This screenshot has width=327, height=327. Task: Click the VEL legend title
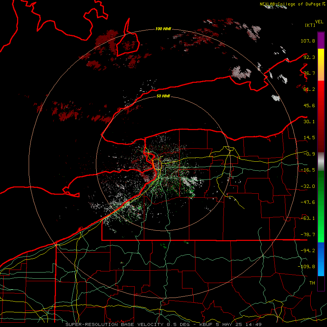pos(319,22)
